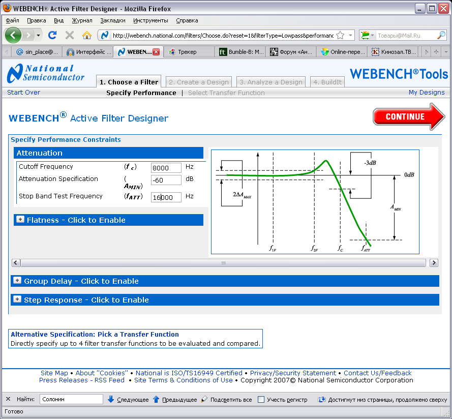The width and height of the screenshot is (452, 419).
Task: Switch to the Online-пере... tab
Action: (x=342, y=52)
